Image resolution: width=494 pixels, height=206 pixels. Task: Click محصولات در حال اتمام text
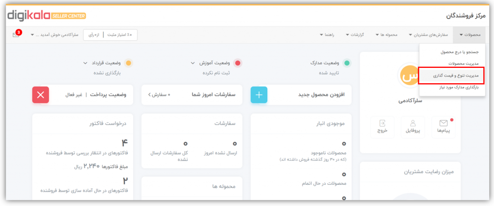tap(324, 183)
